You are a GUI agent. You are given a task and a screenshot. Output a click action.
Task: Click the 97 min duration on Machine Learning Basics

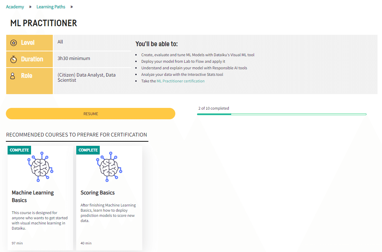[x=17, y=243]
